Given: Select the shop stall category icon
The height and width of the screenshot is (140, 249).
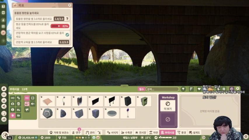Looking at the screenshot, I should tap(18, 104).
